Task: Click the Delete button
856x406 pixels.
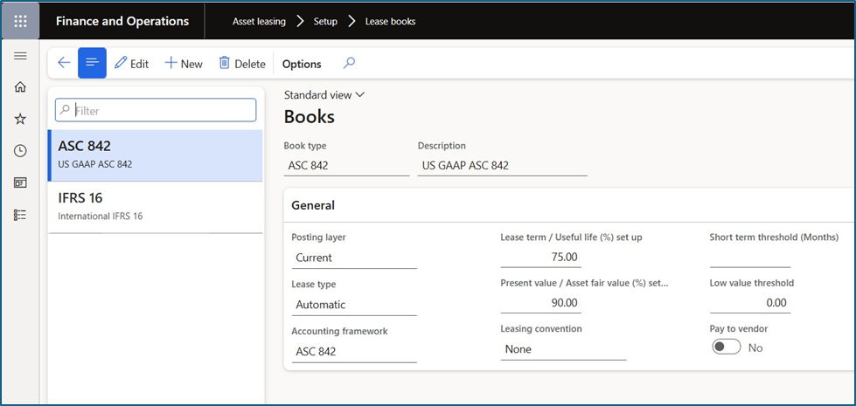Action: [241, 64]
